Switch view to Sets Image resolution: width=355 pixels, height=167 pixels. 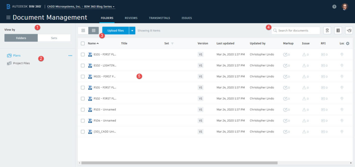click(54, 38)
